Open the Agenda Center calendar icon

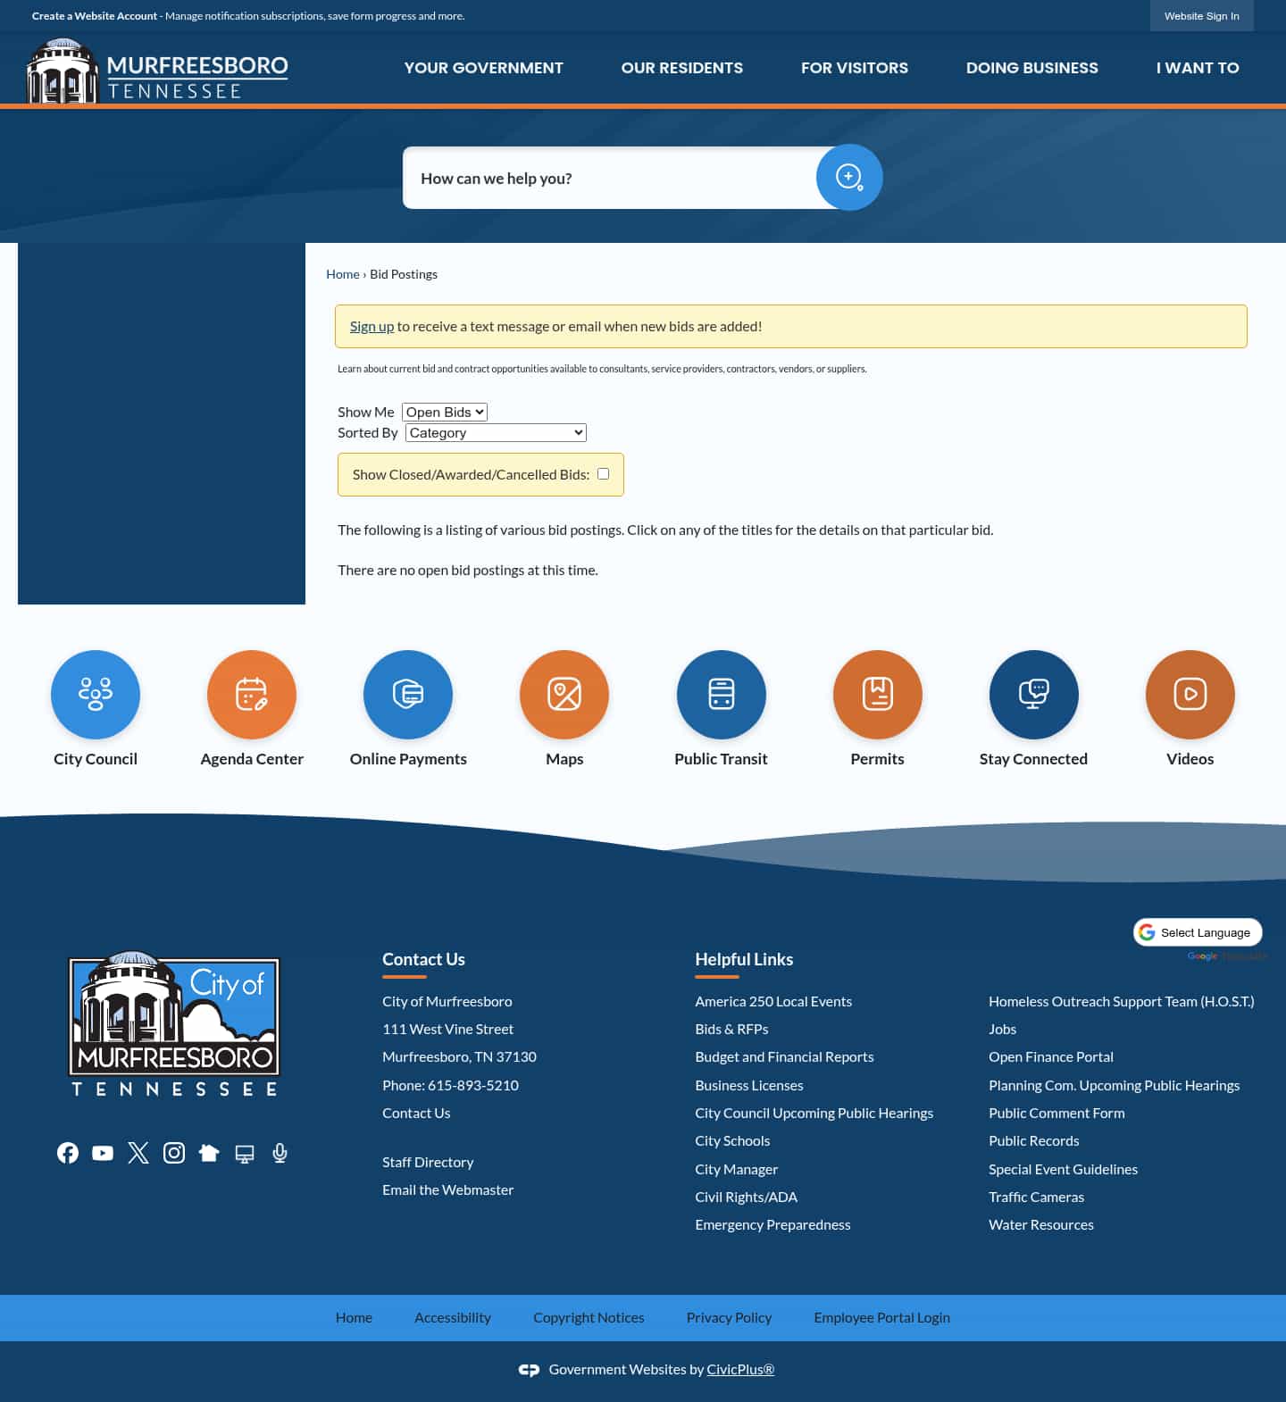252,695
